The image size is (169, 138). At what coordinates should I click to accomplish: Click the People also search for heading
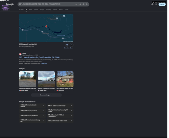click(x=27, y=101)
